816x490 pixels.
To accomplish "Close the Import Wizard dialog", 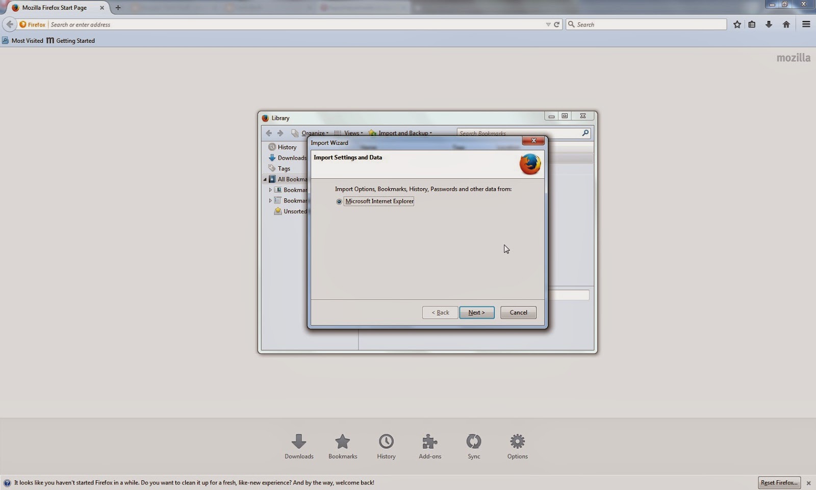I will click(x=533, y=141).
